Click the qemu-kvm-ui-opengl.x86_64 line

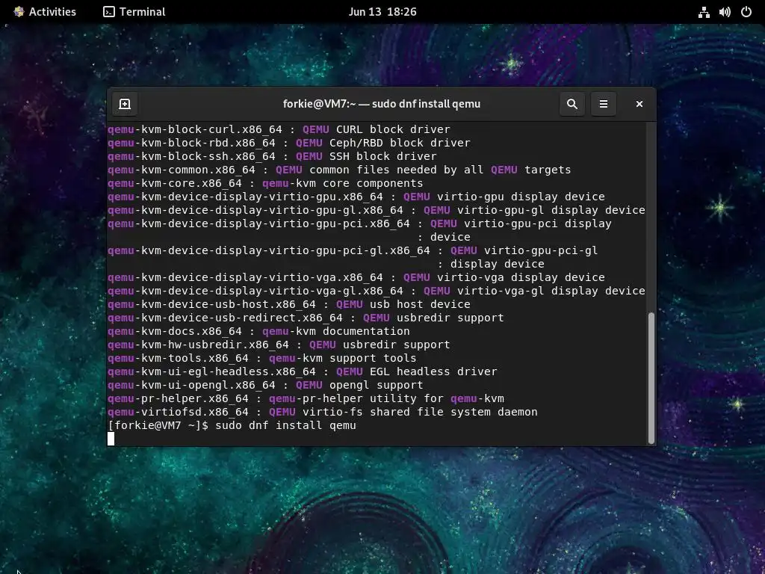click(x=265, y=385)
